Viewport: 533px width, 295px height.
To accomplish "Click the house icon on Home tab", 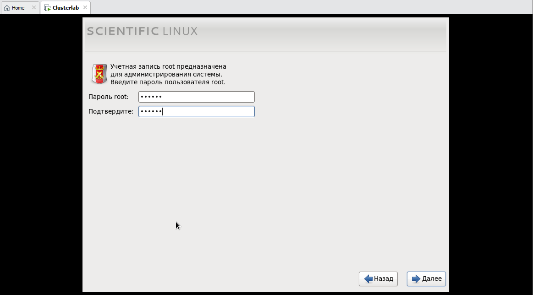I will pyautogui.click(x=7, y=8).
